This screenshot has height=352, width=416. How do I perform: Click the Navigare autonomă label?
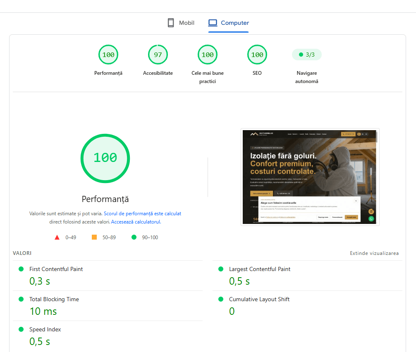307,77
